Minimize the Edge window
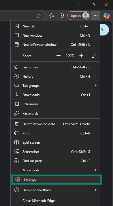The width and height of the screenshot is (113, 206). coord(80,5)
